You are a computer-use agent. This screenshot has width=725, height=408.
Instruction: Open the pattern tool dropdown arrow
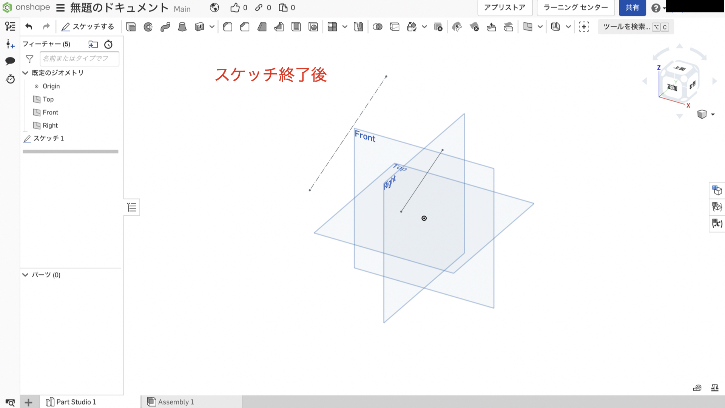click(345, 27)
